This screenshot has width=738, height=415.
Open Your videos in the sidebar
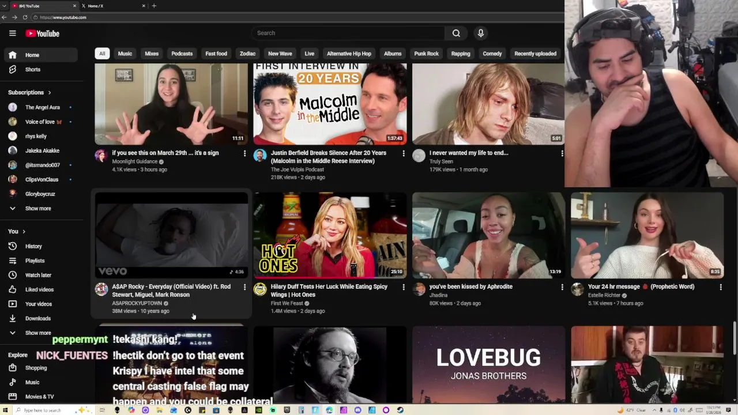[40, 304]
